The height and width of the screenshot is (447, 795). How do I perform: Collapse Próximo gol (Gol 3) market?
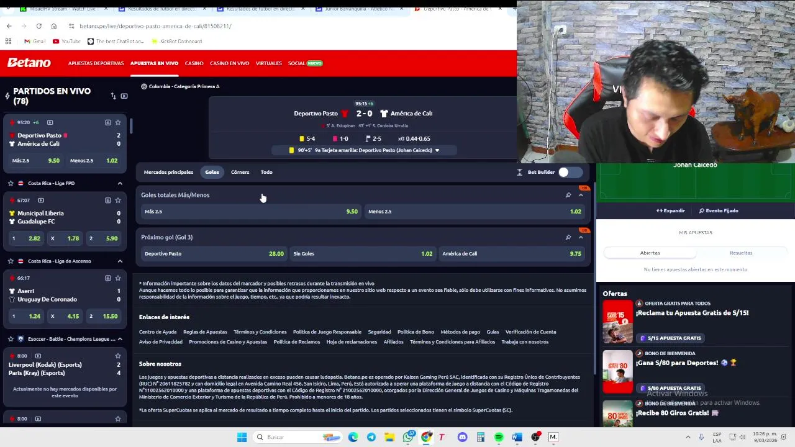[x=581, y=237]
